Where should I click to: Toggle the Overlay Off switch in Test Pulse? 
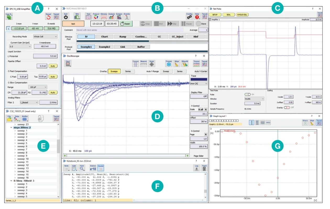coord(287,108)
